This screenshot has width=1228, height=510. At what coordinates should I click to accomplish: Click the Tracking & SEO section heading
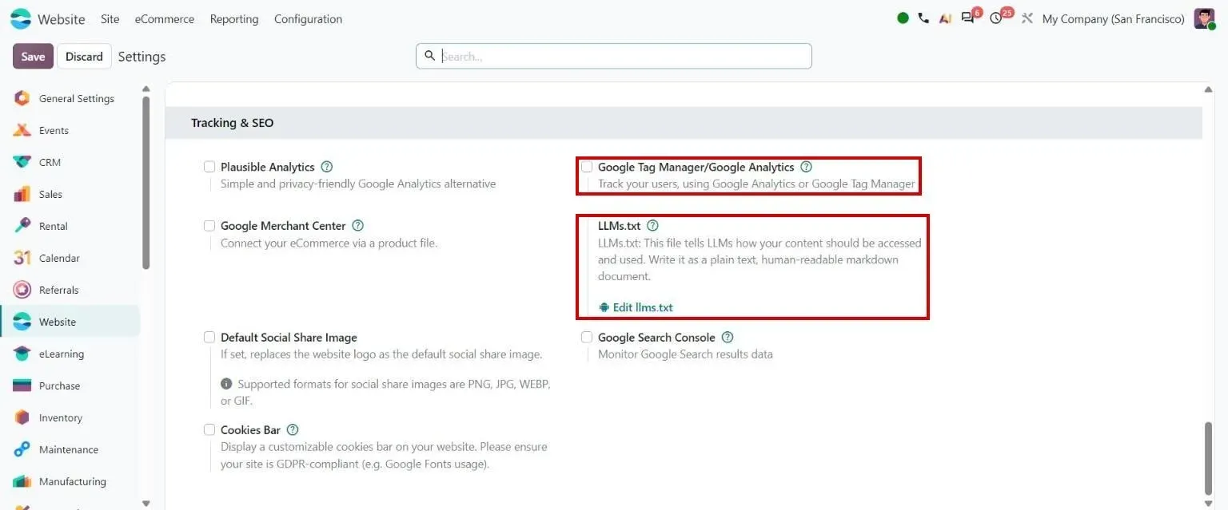click(x=232, y=123)
